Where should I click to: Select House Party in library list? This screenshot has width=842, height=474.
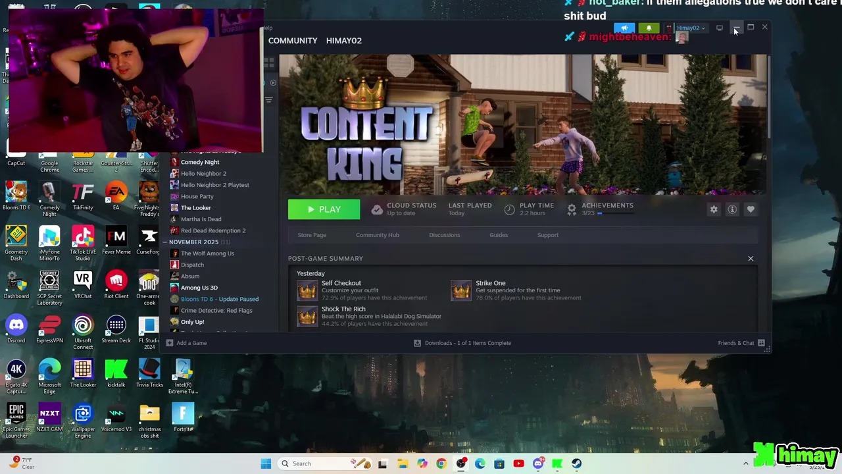pyautogui.click(x=197, y=196)
